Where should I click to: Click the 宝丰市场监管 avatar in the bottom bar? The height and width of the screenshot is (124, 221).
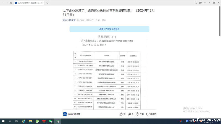point(65,114)
